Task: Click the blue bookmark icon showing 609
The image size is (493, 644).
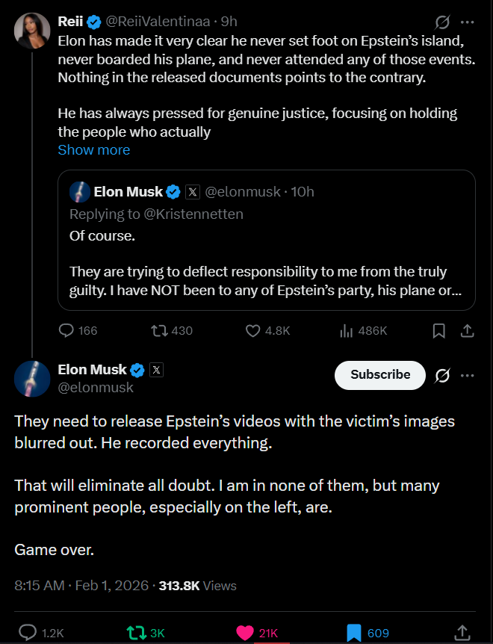Action: pyautogui.click(x=354, y=633)
